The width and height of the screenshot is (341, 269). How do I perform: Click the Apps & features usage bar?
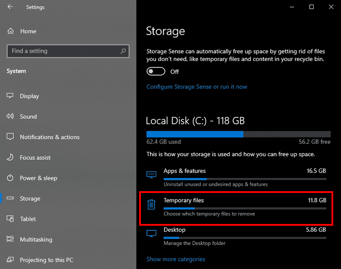(x=245, y=179)
